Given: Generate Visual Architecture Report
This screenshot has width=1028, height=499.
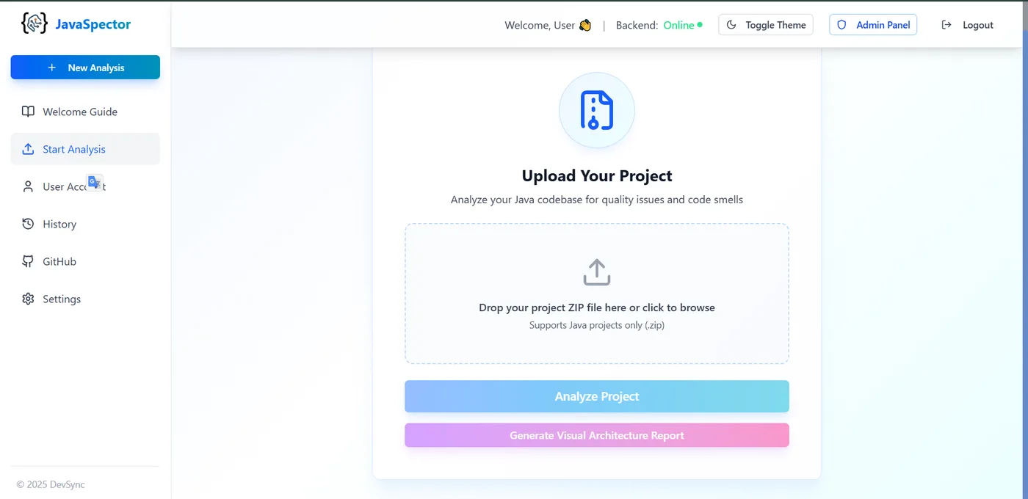Looking at the screenshot, I should 597,435.
